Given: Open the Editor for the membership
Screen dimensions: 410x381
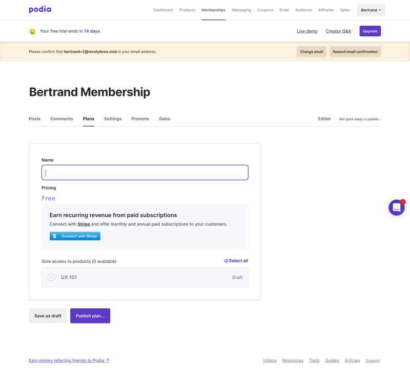Looking at the screenshot, I should pos(324,119).
